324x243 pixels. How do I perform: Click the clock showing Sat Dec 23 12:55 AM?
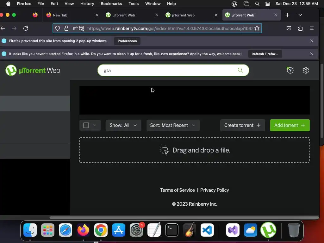click(296, 3)
